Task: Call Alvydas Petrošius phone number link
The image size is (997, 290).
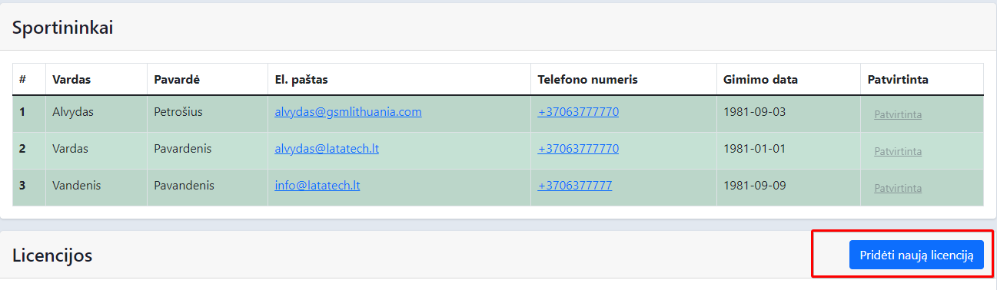Action: point(578,111)
